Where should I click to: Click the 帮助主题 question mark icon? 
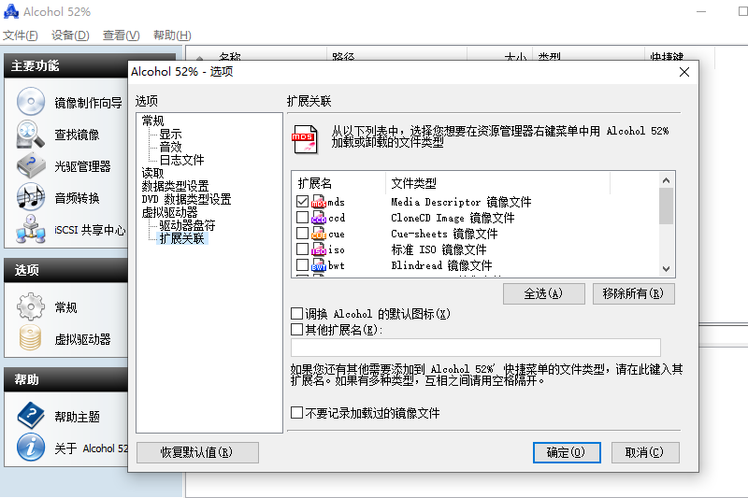(x=31, y=416)
